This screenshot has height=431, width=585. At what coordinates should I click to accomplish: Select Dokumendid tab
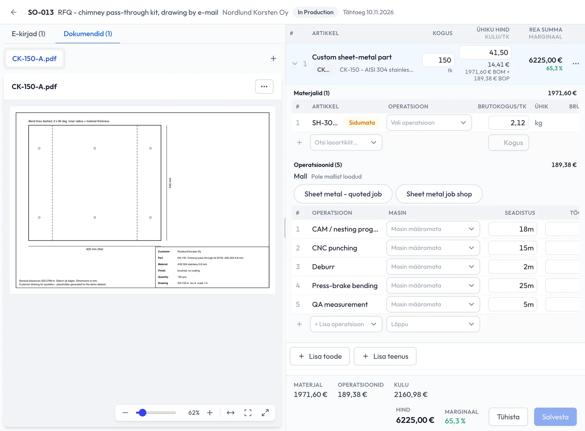click(88, 34)
